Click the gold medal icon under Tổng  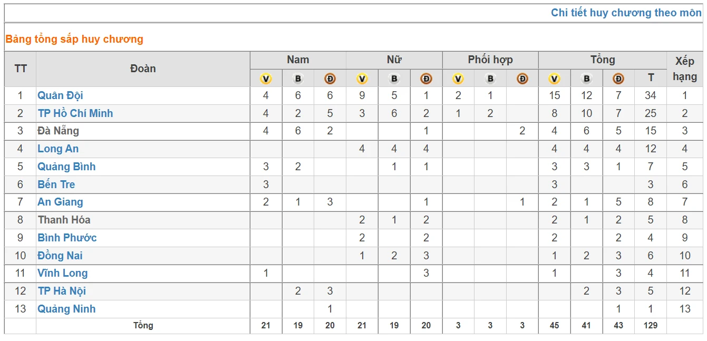554,79
